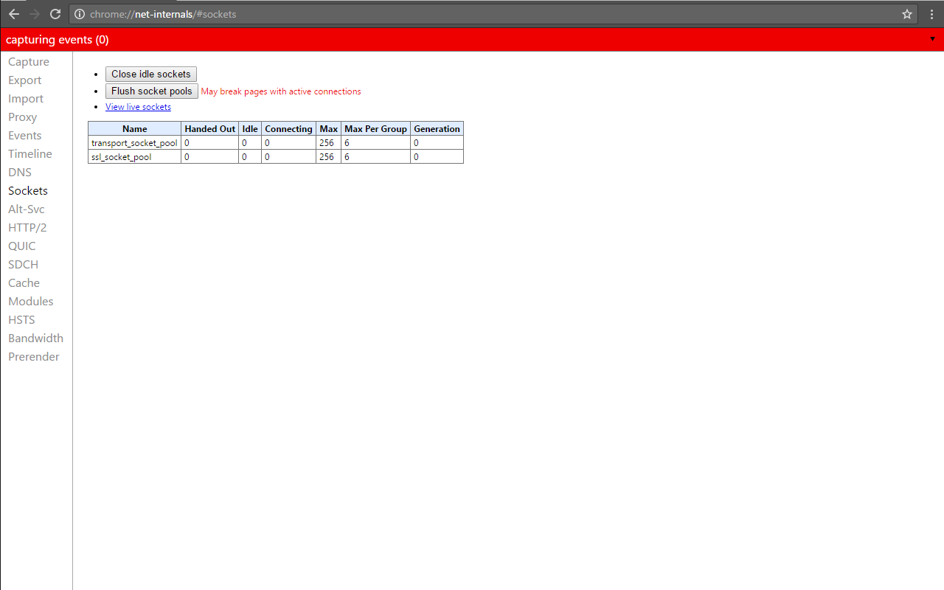
Task: Click the Idle column header
Action: (x=250, y=129)
